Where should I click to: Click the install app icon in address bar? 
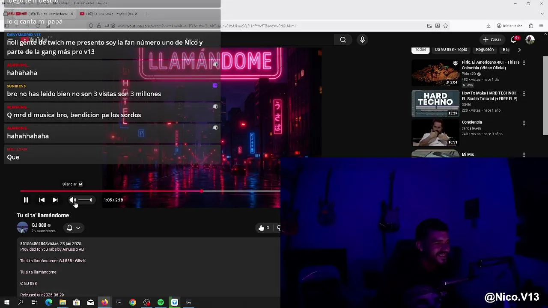coord(438,26)
